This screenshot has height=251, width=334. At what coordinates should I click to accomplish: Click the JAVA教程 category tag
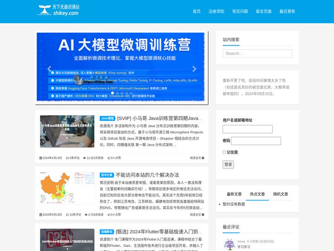pos(107,118)
